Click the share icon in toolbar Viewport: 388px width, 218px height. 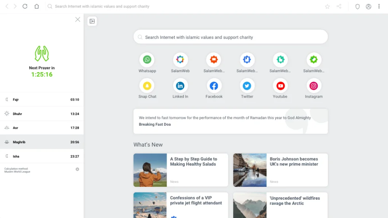tap(339, 6)
